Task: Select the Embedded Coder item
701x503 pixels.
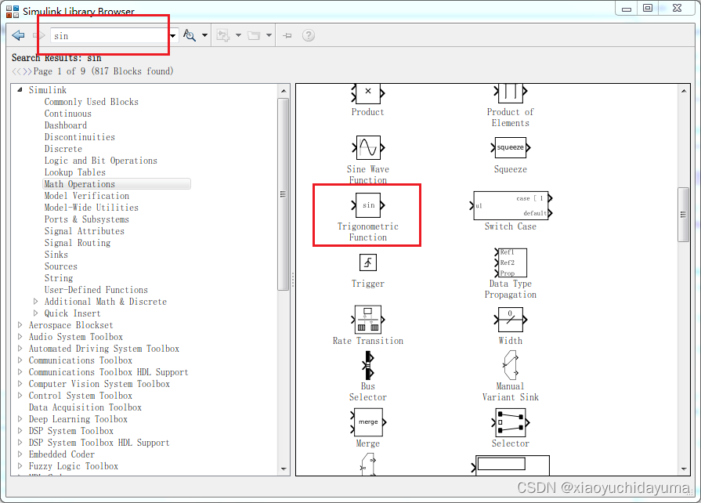Action: [62, 454]
